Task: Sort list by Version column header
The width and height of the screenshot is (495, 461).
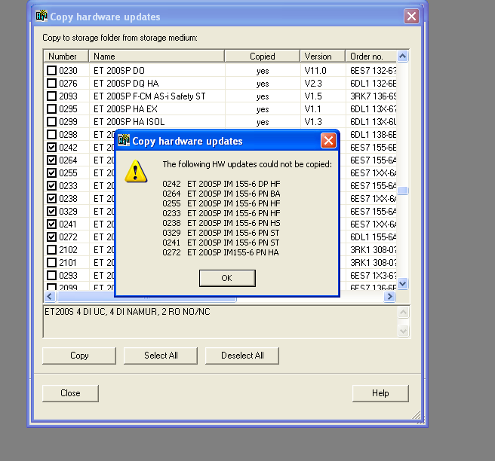Action: [323, 56]
